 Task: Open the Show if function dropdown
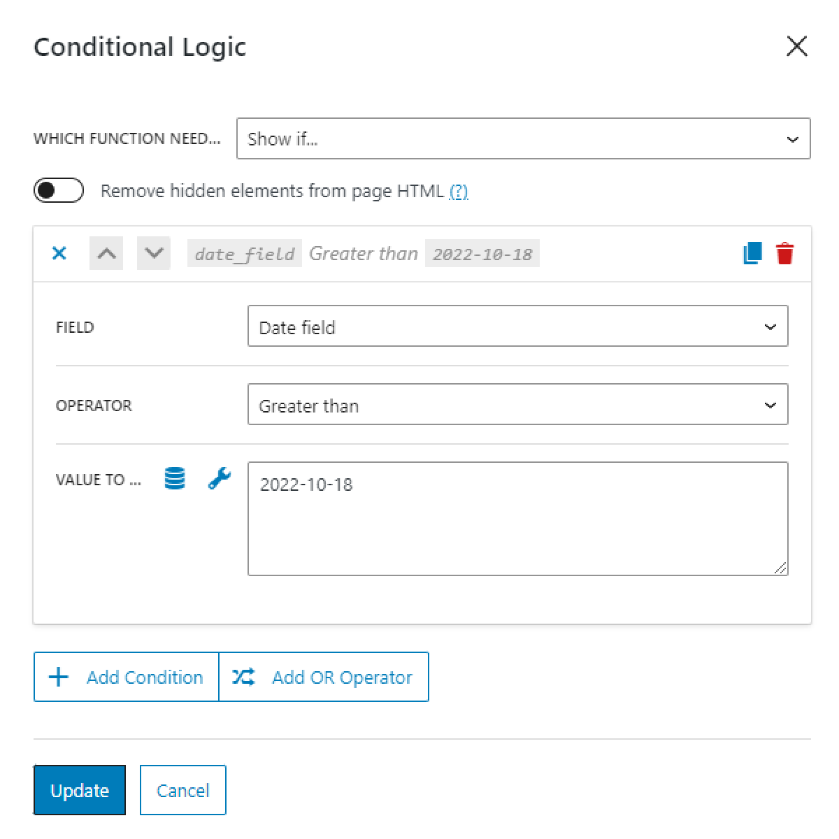coord(524,138)
